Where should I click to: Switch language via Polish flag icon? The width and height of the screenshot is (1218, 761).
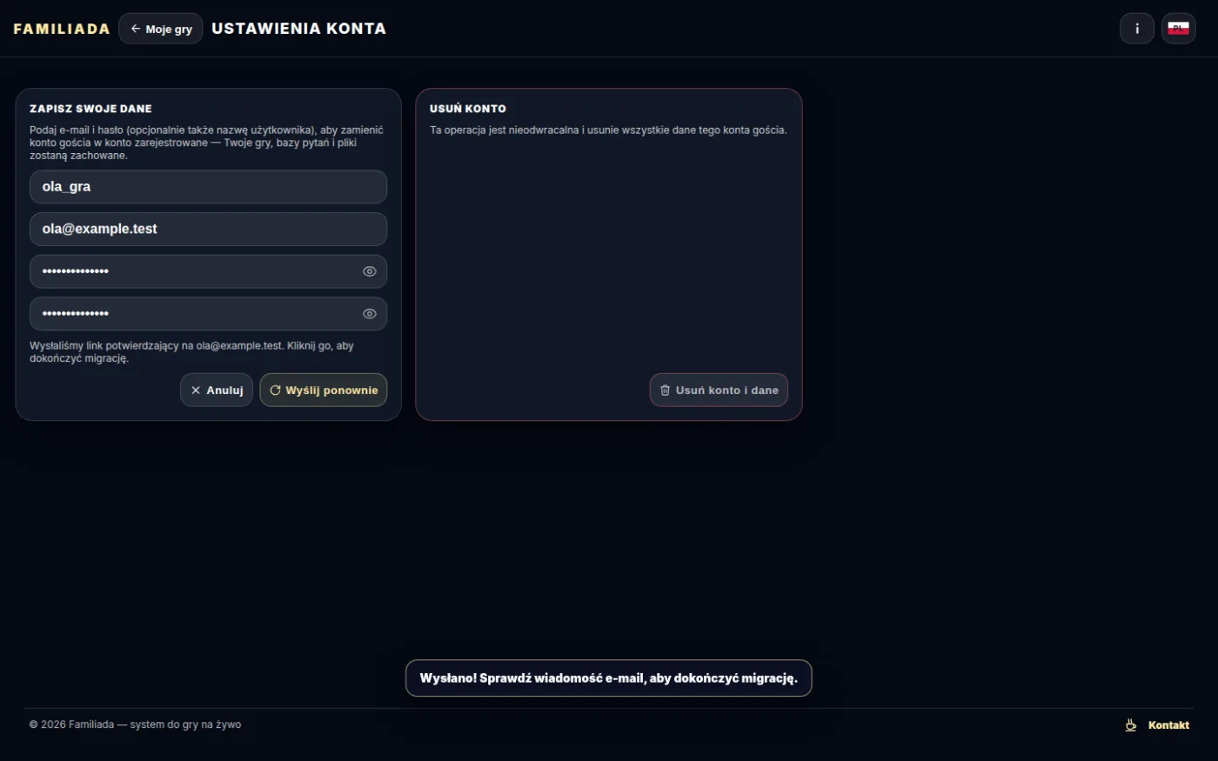click(x=1178, y=29)
